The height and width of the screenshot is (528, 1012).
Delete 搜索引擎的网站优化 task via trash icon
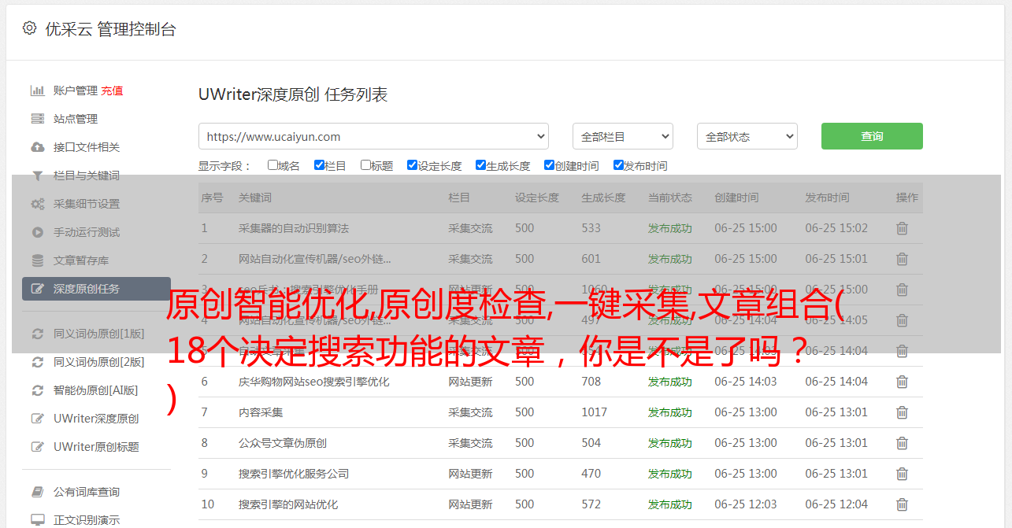click(x=902, y=504)
